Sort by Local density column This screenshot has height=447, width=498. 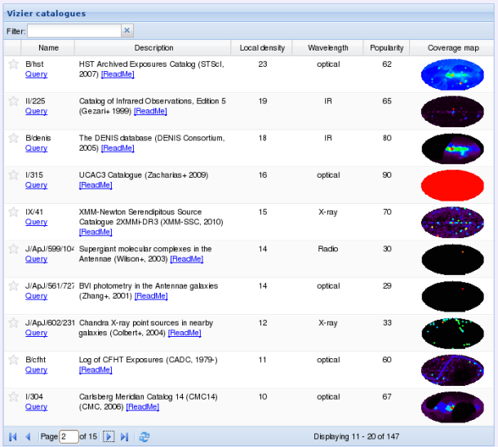point(262,48)
